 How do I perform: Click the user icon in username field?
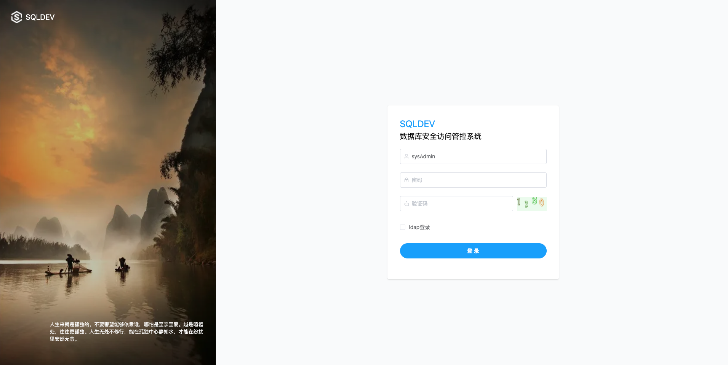[406, 156]
